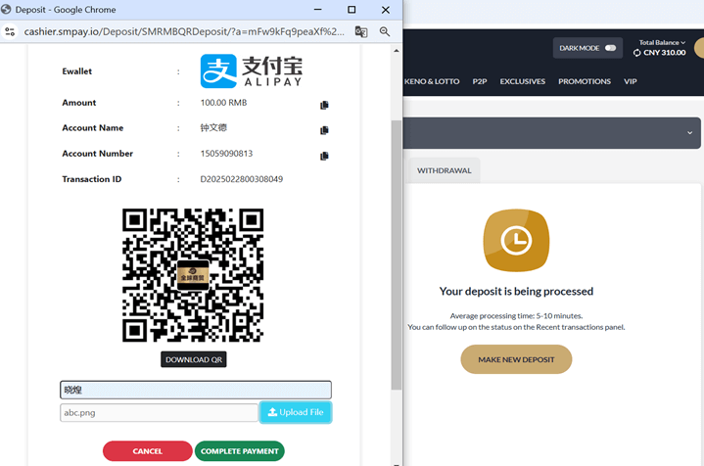This screenshot has width=704, height=466.
Task: Click the scrollbar up arrow
Action: [x=396, y=51]
